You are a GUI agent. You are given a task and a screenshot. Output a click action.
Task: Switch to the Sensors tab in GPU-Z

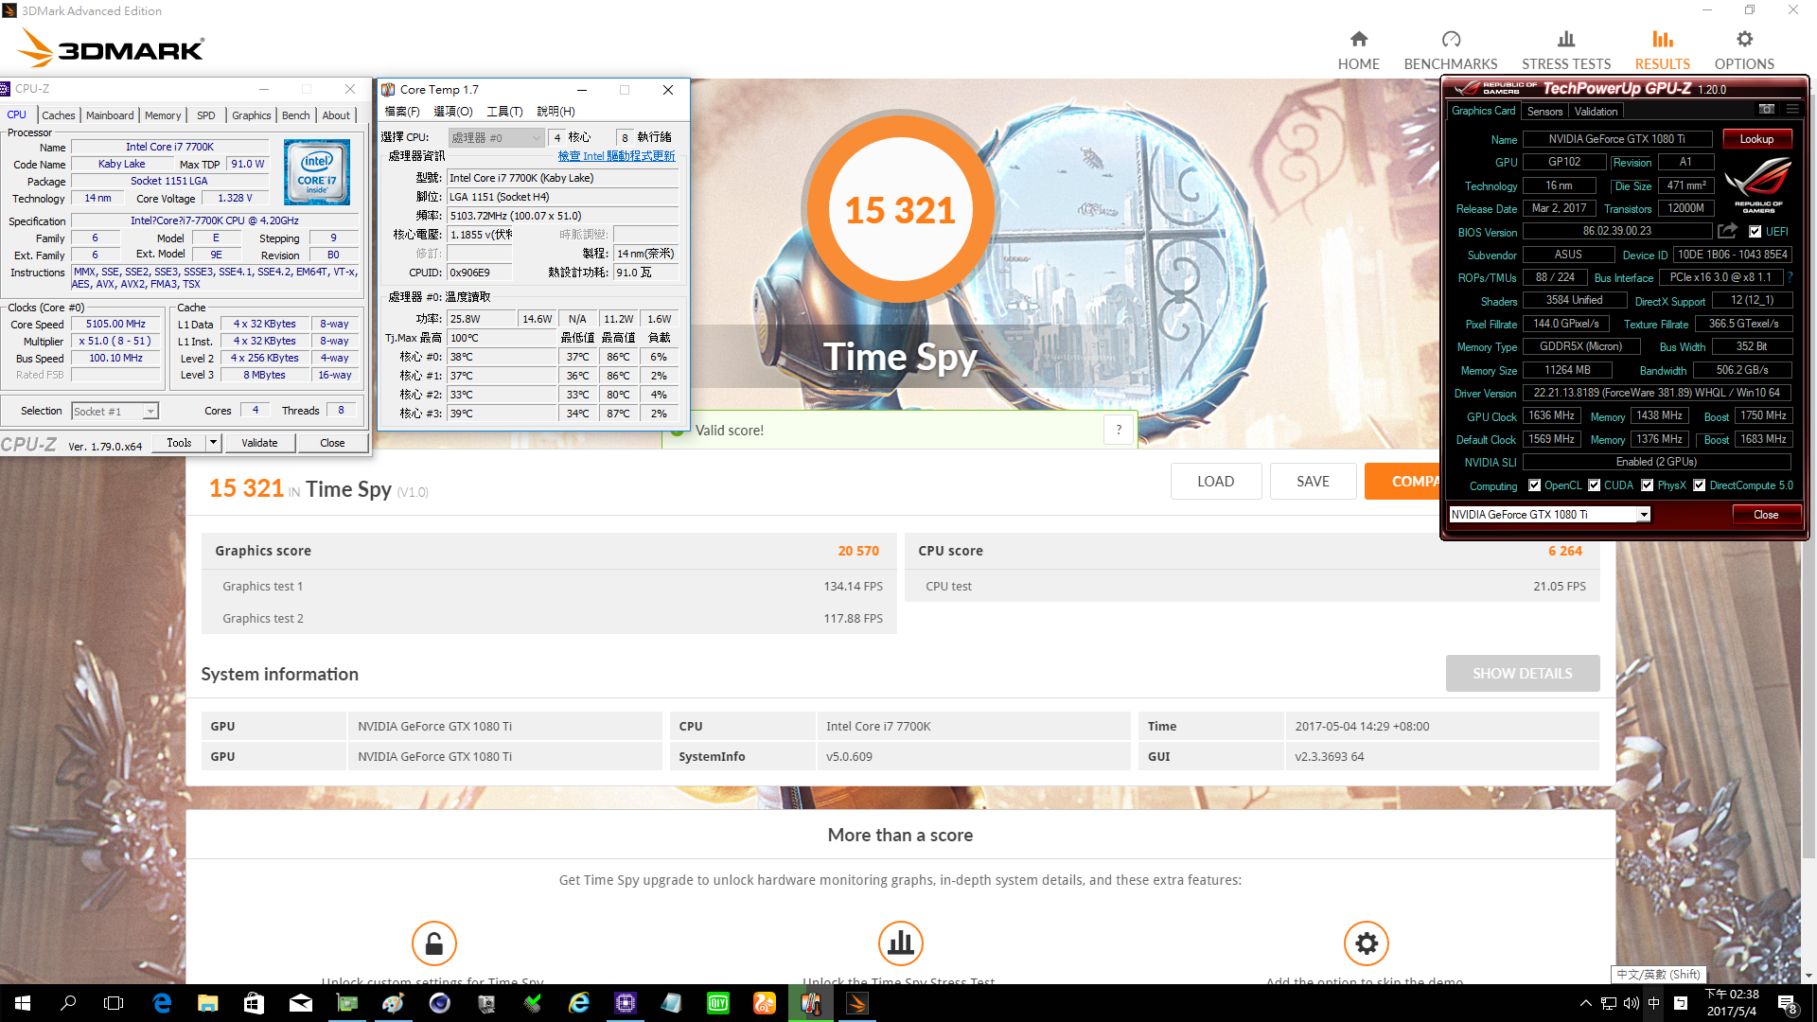[1544, 112]
